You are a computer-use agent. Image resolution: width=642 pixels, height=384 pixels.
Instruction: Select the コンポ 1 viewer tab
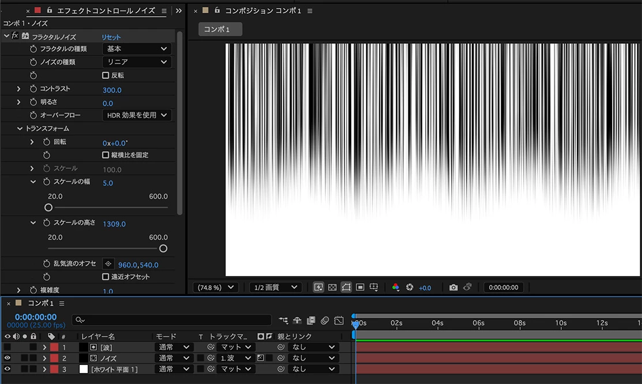pos(220,29)
